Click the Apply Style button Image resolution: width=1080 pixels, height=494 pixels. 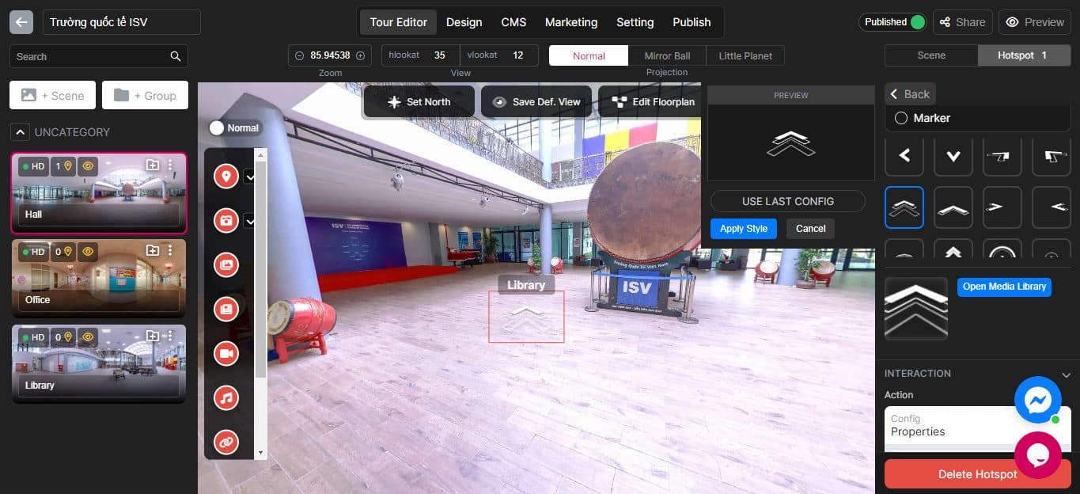pyautogui.click(x=744, y=228)
